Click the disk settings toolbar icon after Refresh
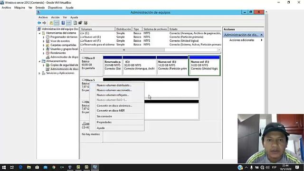Image resolution: width=304 pixels, height=171 pixels. (x=80, y=23)
